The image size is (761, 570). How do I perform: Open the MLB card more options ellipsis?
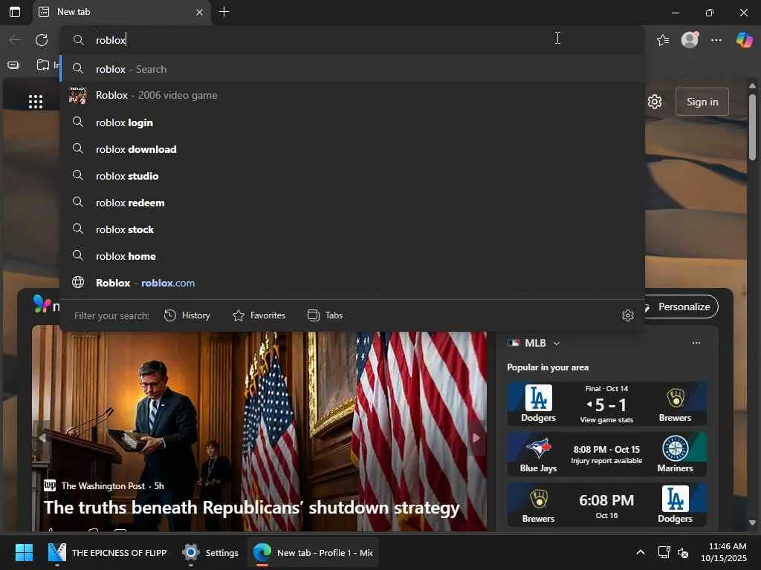point(696,343)
